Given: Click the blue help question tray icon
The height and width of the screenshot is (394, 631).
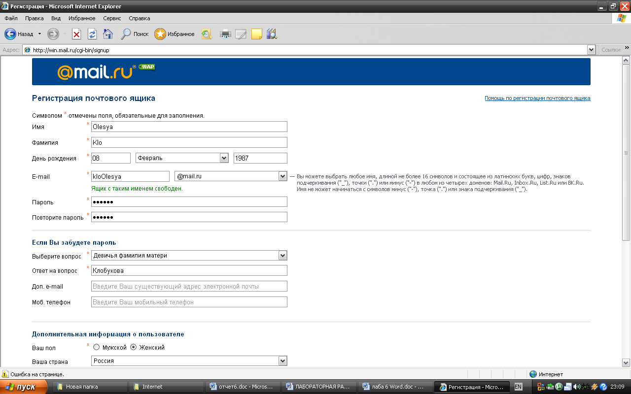Looking at the screenshot, I should [x=602, y=387].
